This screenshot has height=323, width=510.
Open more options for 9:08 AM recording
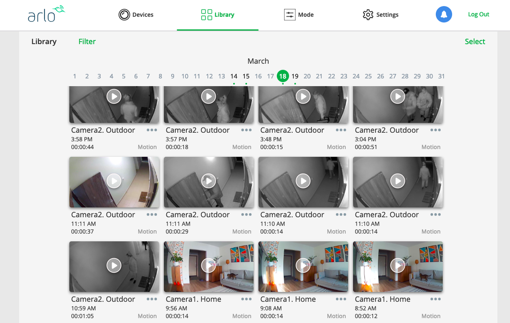click(x=341, y=299)
